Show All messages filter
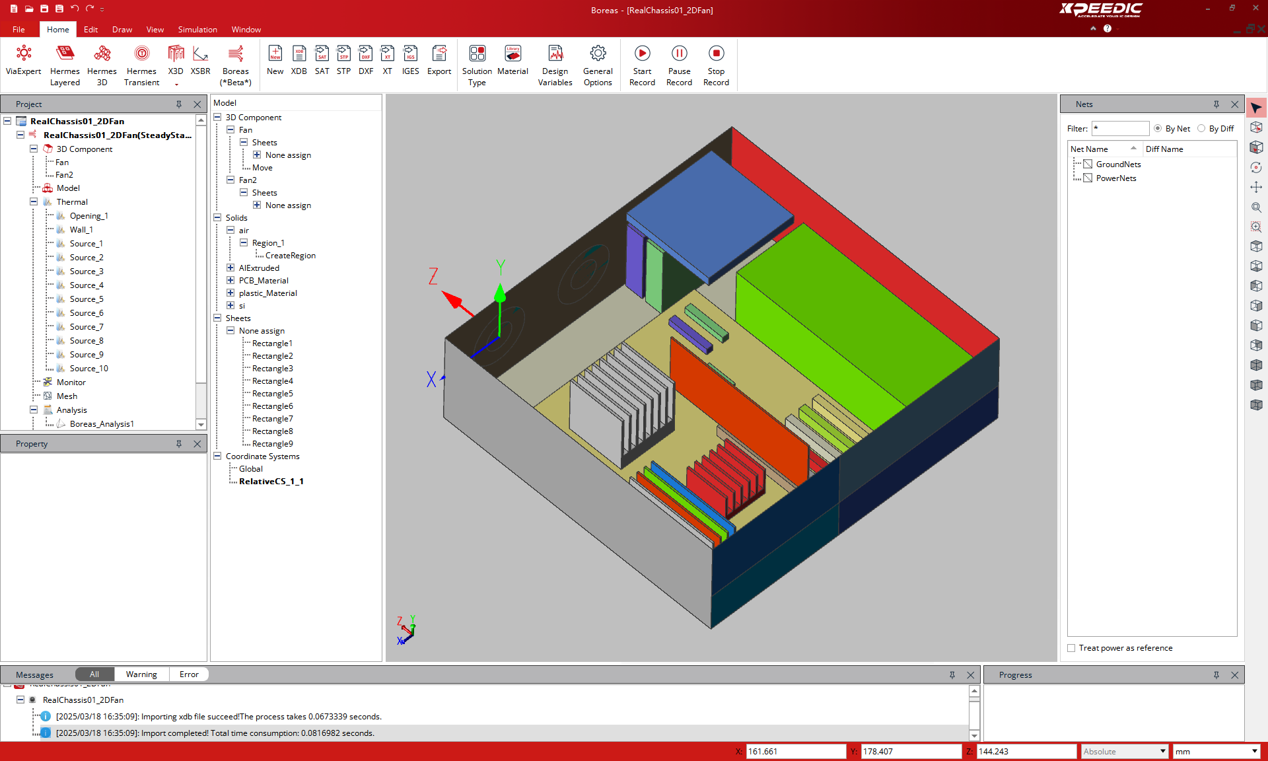1268x761 pixels. pyautogui.click(x=94, y=674)
